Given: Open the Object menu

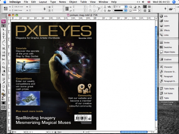Looking at the screenshot, I should [x=73, y=2].
